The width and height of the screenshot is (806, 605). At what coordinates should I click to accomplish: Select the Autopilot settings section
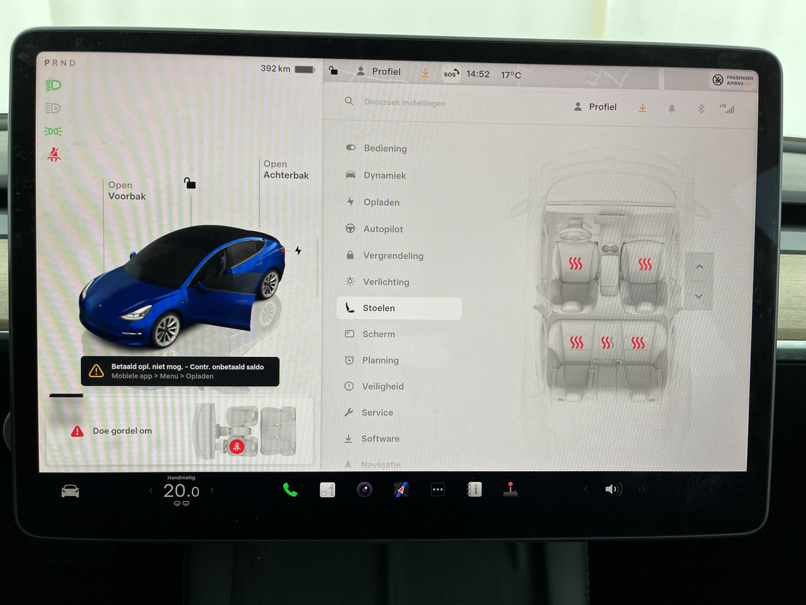[x=383, y=229]
